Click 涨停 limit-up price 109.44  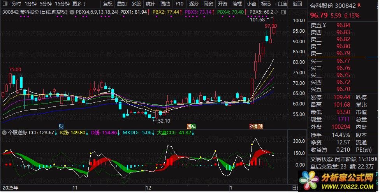tap(342, 97)
